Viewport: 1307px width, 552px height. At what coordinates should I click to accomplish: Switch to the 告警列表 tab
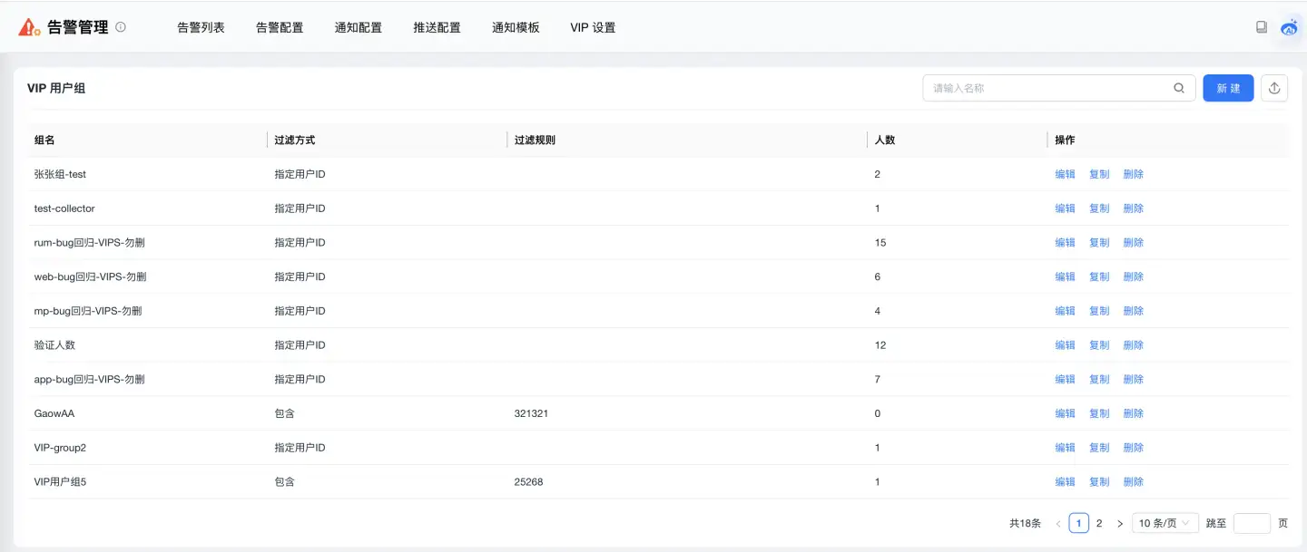(201, 27)
